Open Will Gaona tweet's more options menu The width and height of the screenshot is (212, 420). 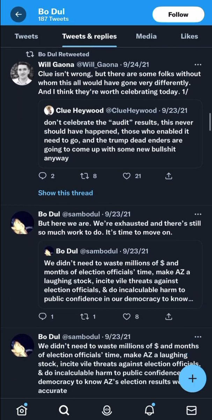[198, 65]
